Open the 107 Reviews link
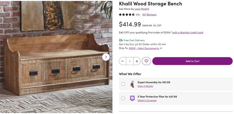Viewport: 234px width, 114px height. [x=149, y=15]
